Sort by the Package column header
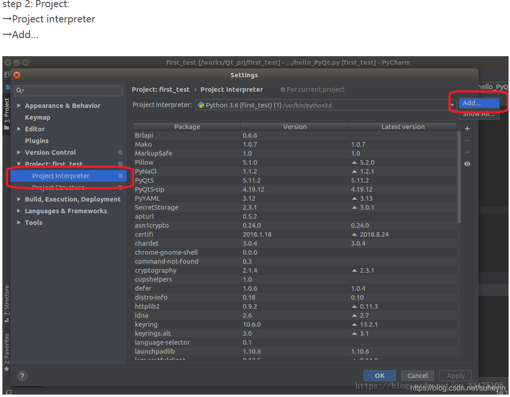The width and height of the screenshot is (510, 397). click(x=187, y=127)
